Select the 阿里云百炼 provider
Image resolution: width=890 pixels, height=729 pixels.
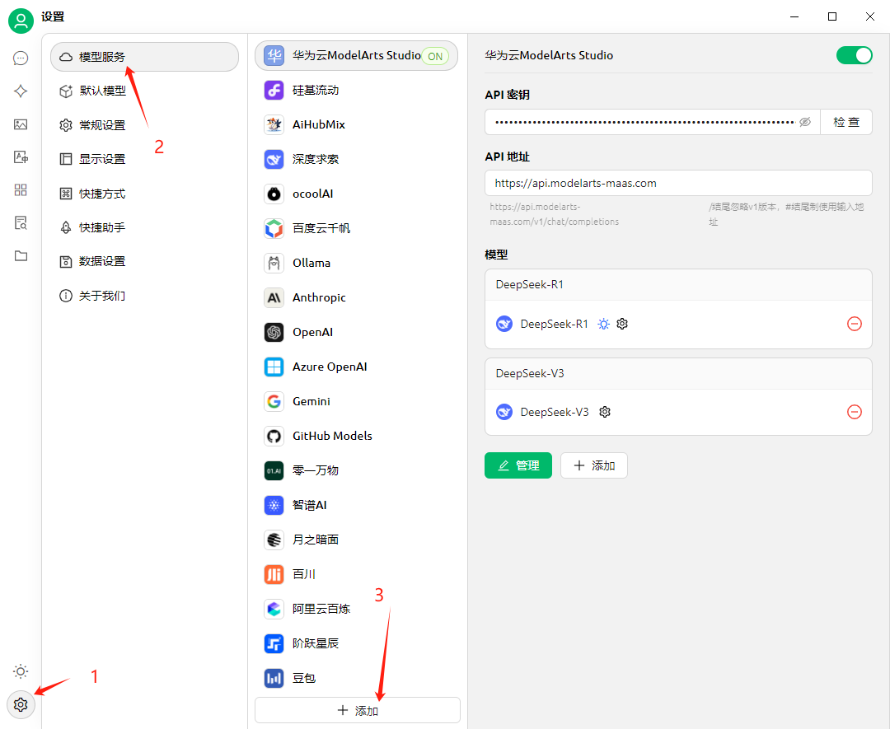(x=357, y=610)
